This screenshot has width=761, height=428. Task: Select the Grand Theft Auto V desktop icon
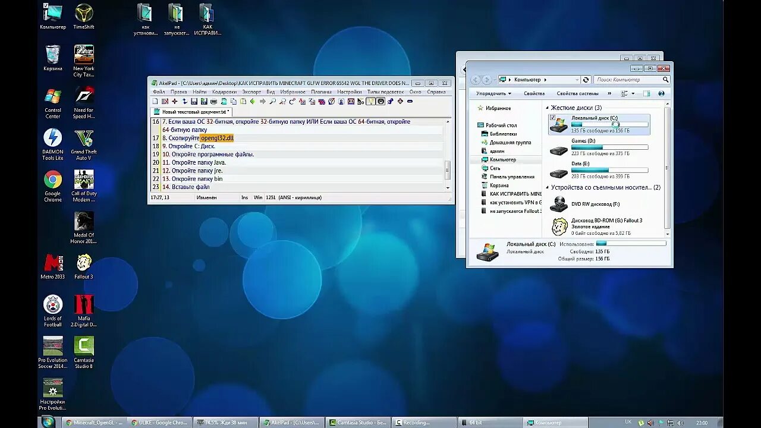(84, 144)
